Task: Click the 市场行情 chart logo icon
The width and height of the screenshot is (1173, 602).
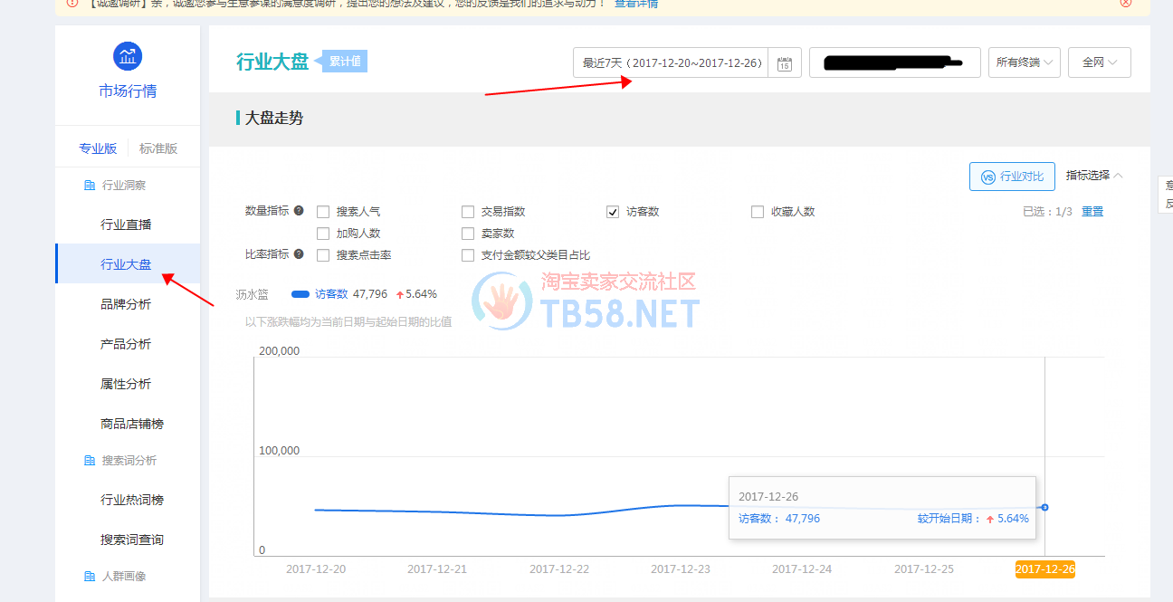Action: click(128, 56)
